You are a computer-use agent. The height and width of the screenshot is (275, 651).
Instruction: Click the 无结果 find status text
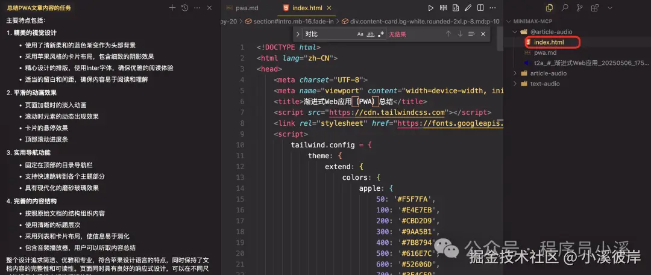pos(397,34)
